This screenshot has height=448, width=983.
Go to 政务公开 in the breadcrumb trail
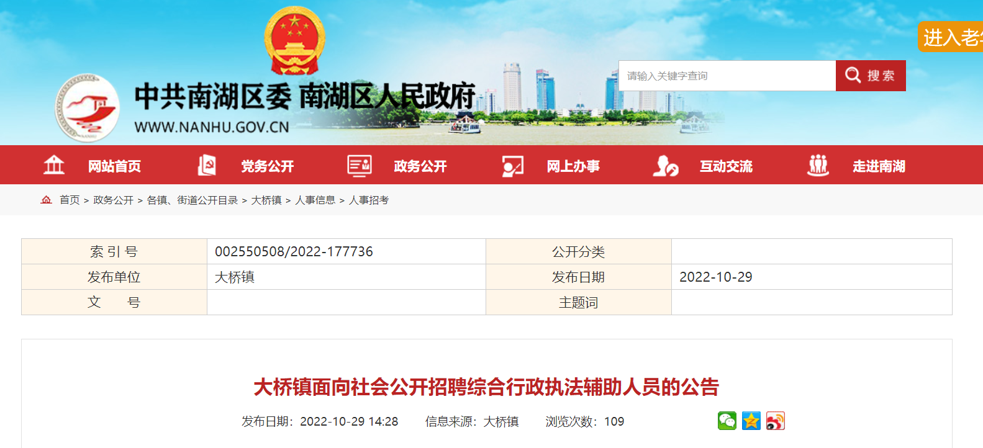(113, 200)
